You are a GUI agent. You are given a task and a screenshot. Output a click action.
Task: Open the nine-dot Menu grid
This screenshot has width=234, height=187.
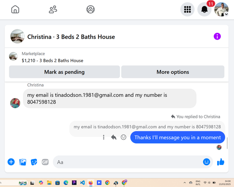pos(187,9)
